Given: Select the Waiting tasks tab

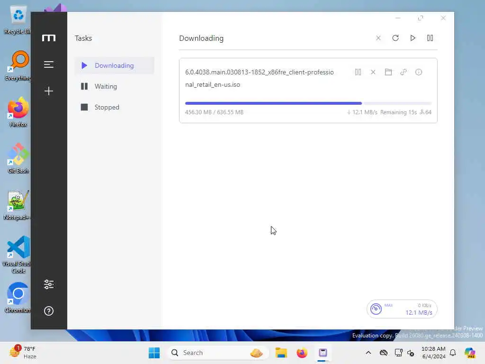Looking at the screenshot, I should pos(115,86).
